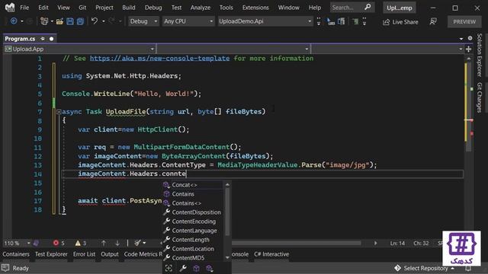Open the Git Changes side tab
The image size is (488, 274).
480,97
